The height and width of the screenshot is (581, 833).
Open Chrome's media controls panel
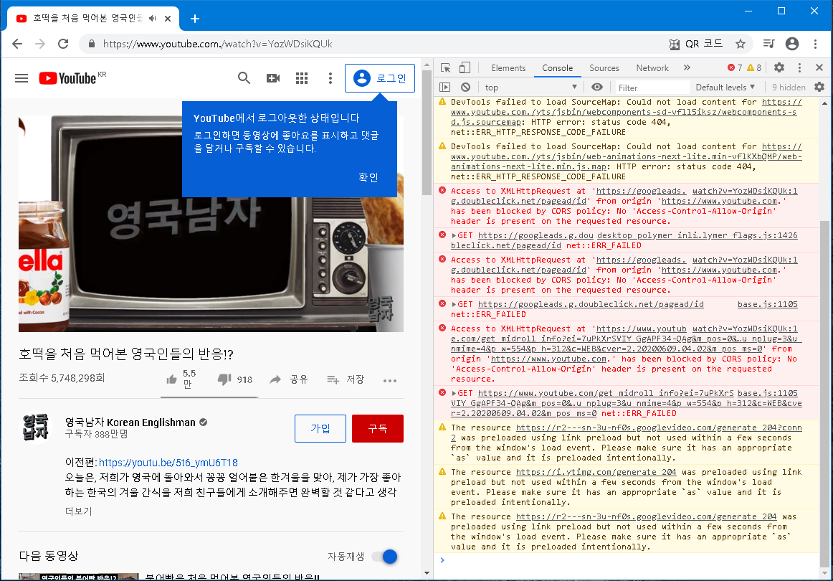point(769,44)
